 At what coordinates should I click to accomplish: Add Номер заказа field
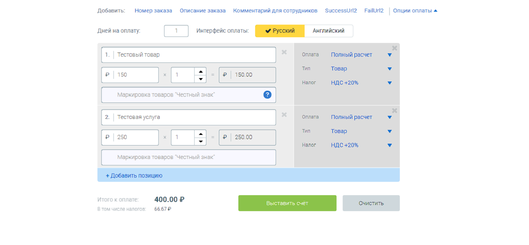153,11
